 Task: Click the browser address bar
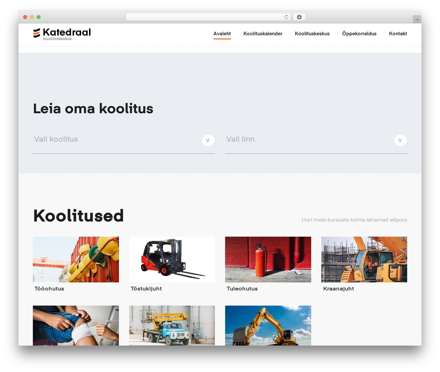208,17
